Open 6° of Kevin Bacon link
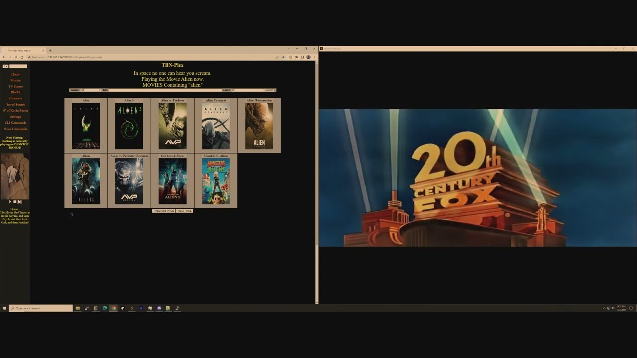 click(x=15, y=110)
